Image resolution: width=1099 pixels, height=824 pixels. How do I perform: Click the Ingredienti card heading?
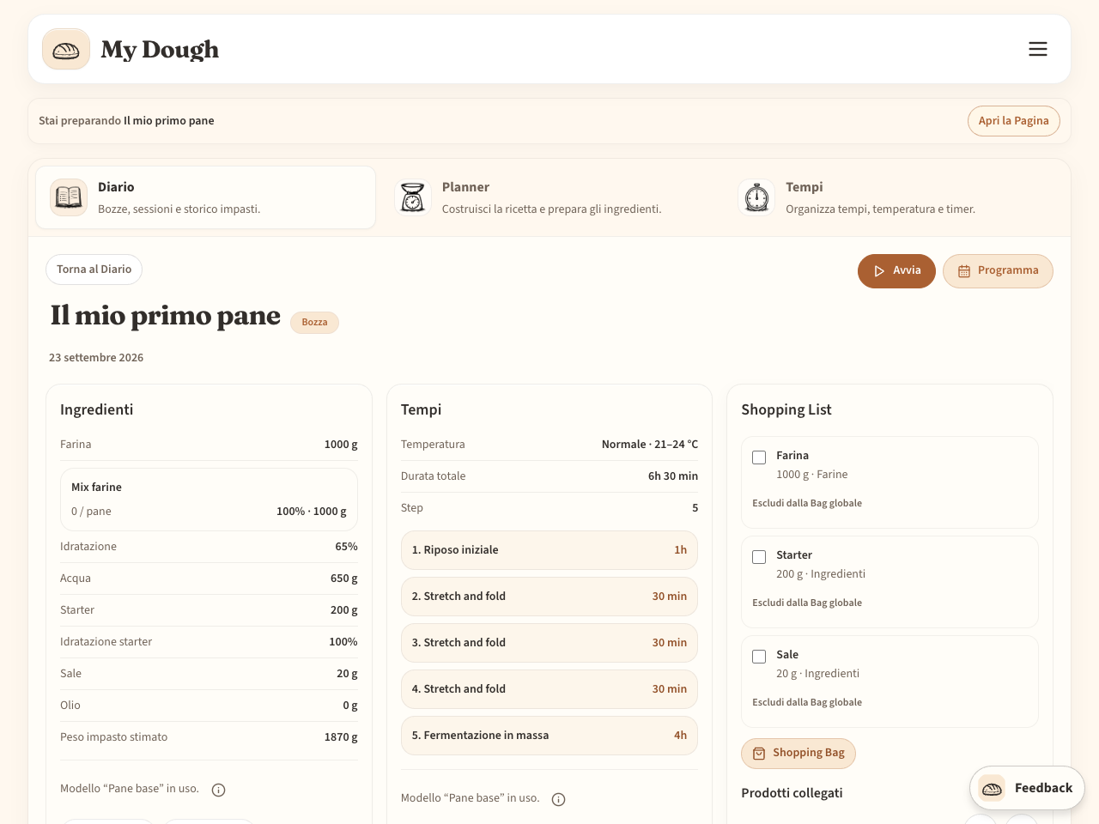(97, 410)
